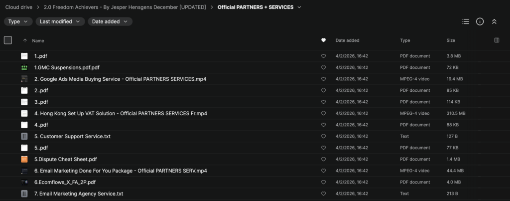Click the 19.4 MB size value
Viewport: 510px width, 201px height.
[x=455, y=79]
